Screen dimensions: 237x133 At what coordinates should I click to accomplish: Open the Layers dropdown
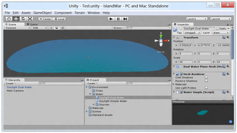click(x=197, y=19)
